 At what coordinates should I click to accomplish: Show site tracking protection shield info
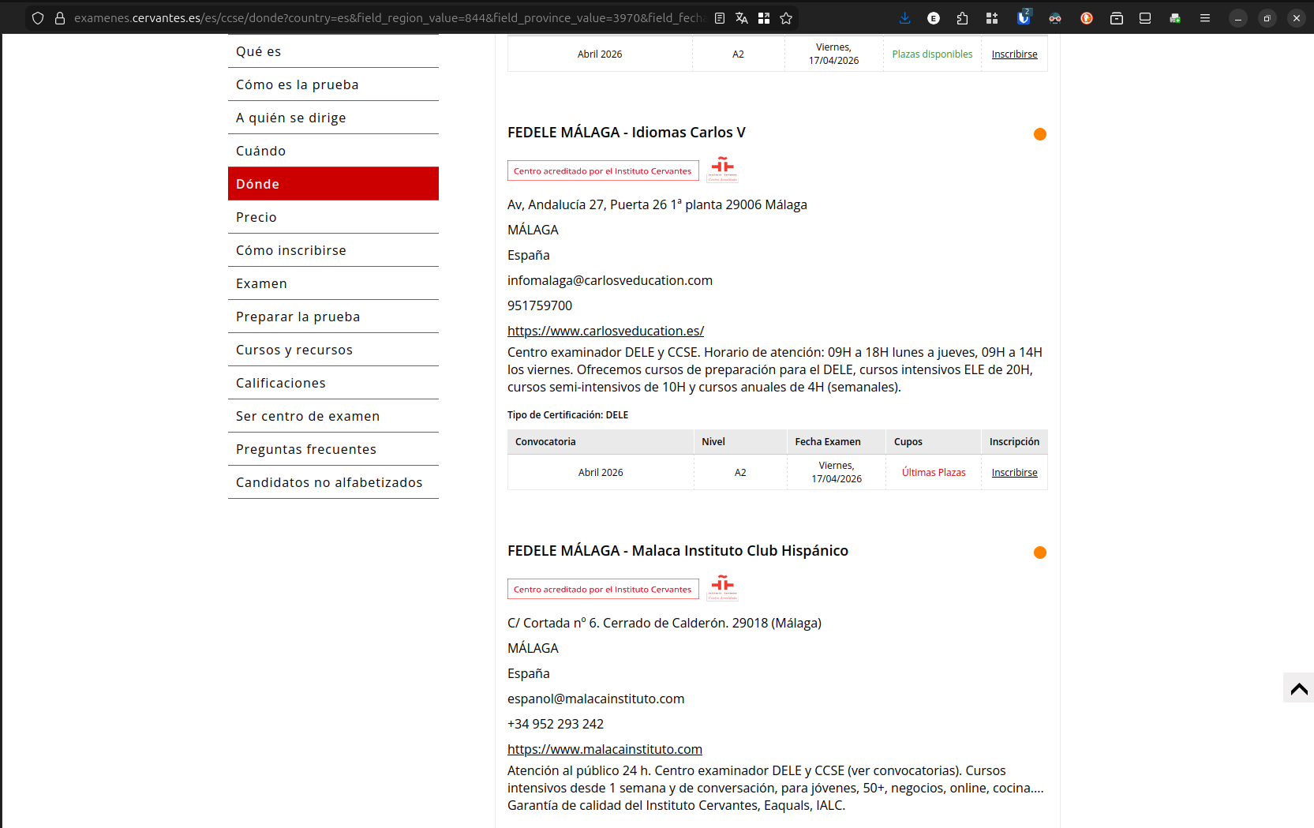coord(38,18)
